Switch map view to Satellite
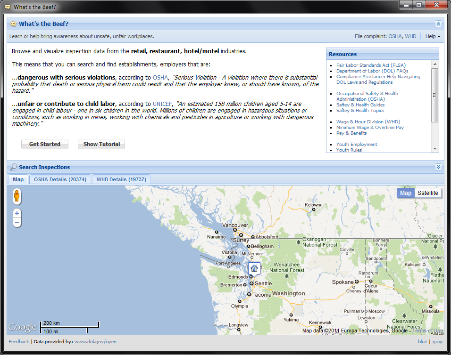 427,193
